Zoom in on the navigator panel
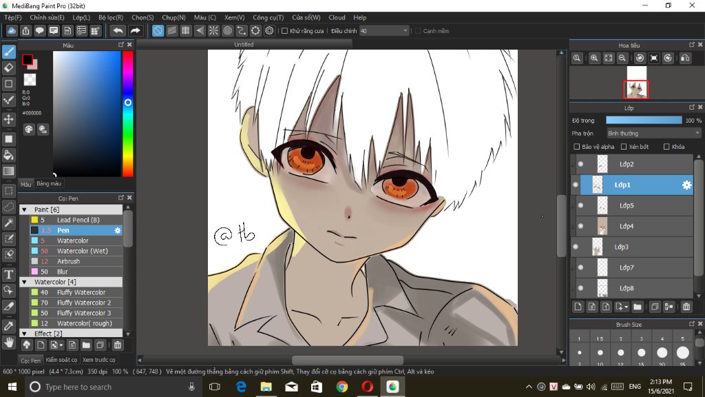The width and height of the screenshot is (705, 397). click(x=594, y=58)
